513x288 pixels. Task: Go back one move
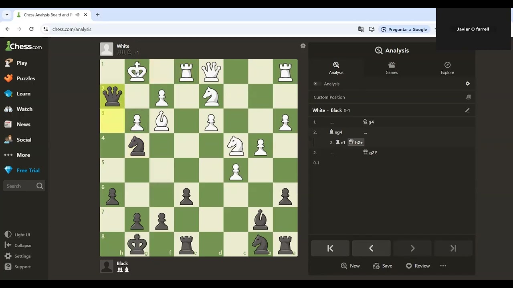click(371, 248)
